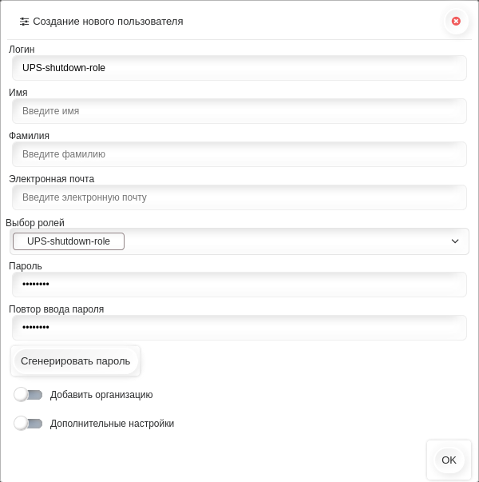Confirm the form with the OK button
Viewport: 479px width, 482px height.
449,460
